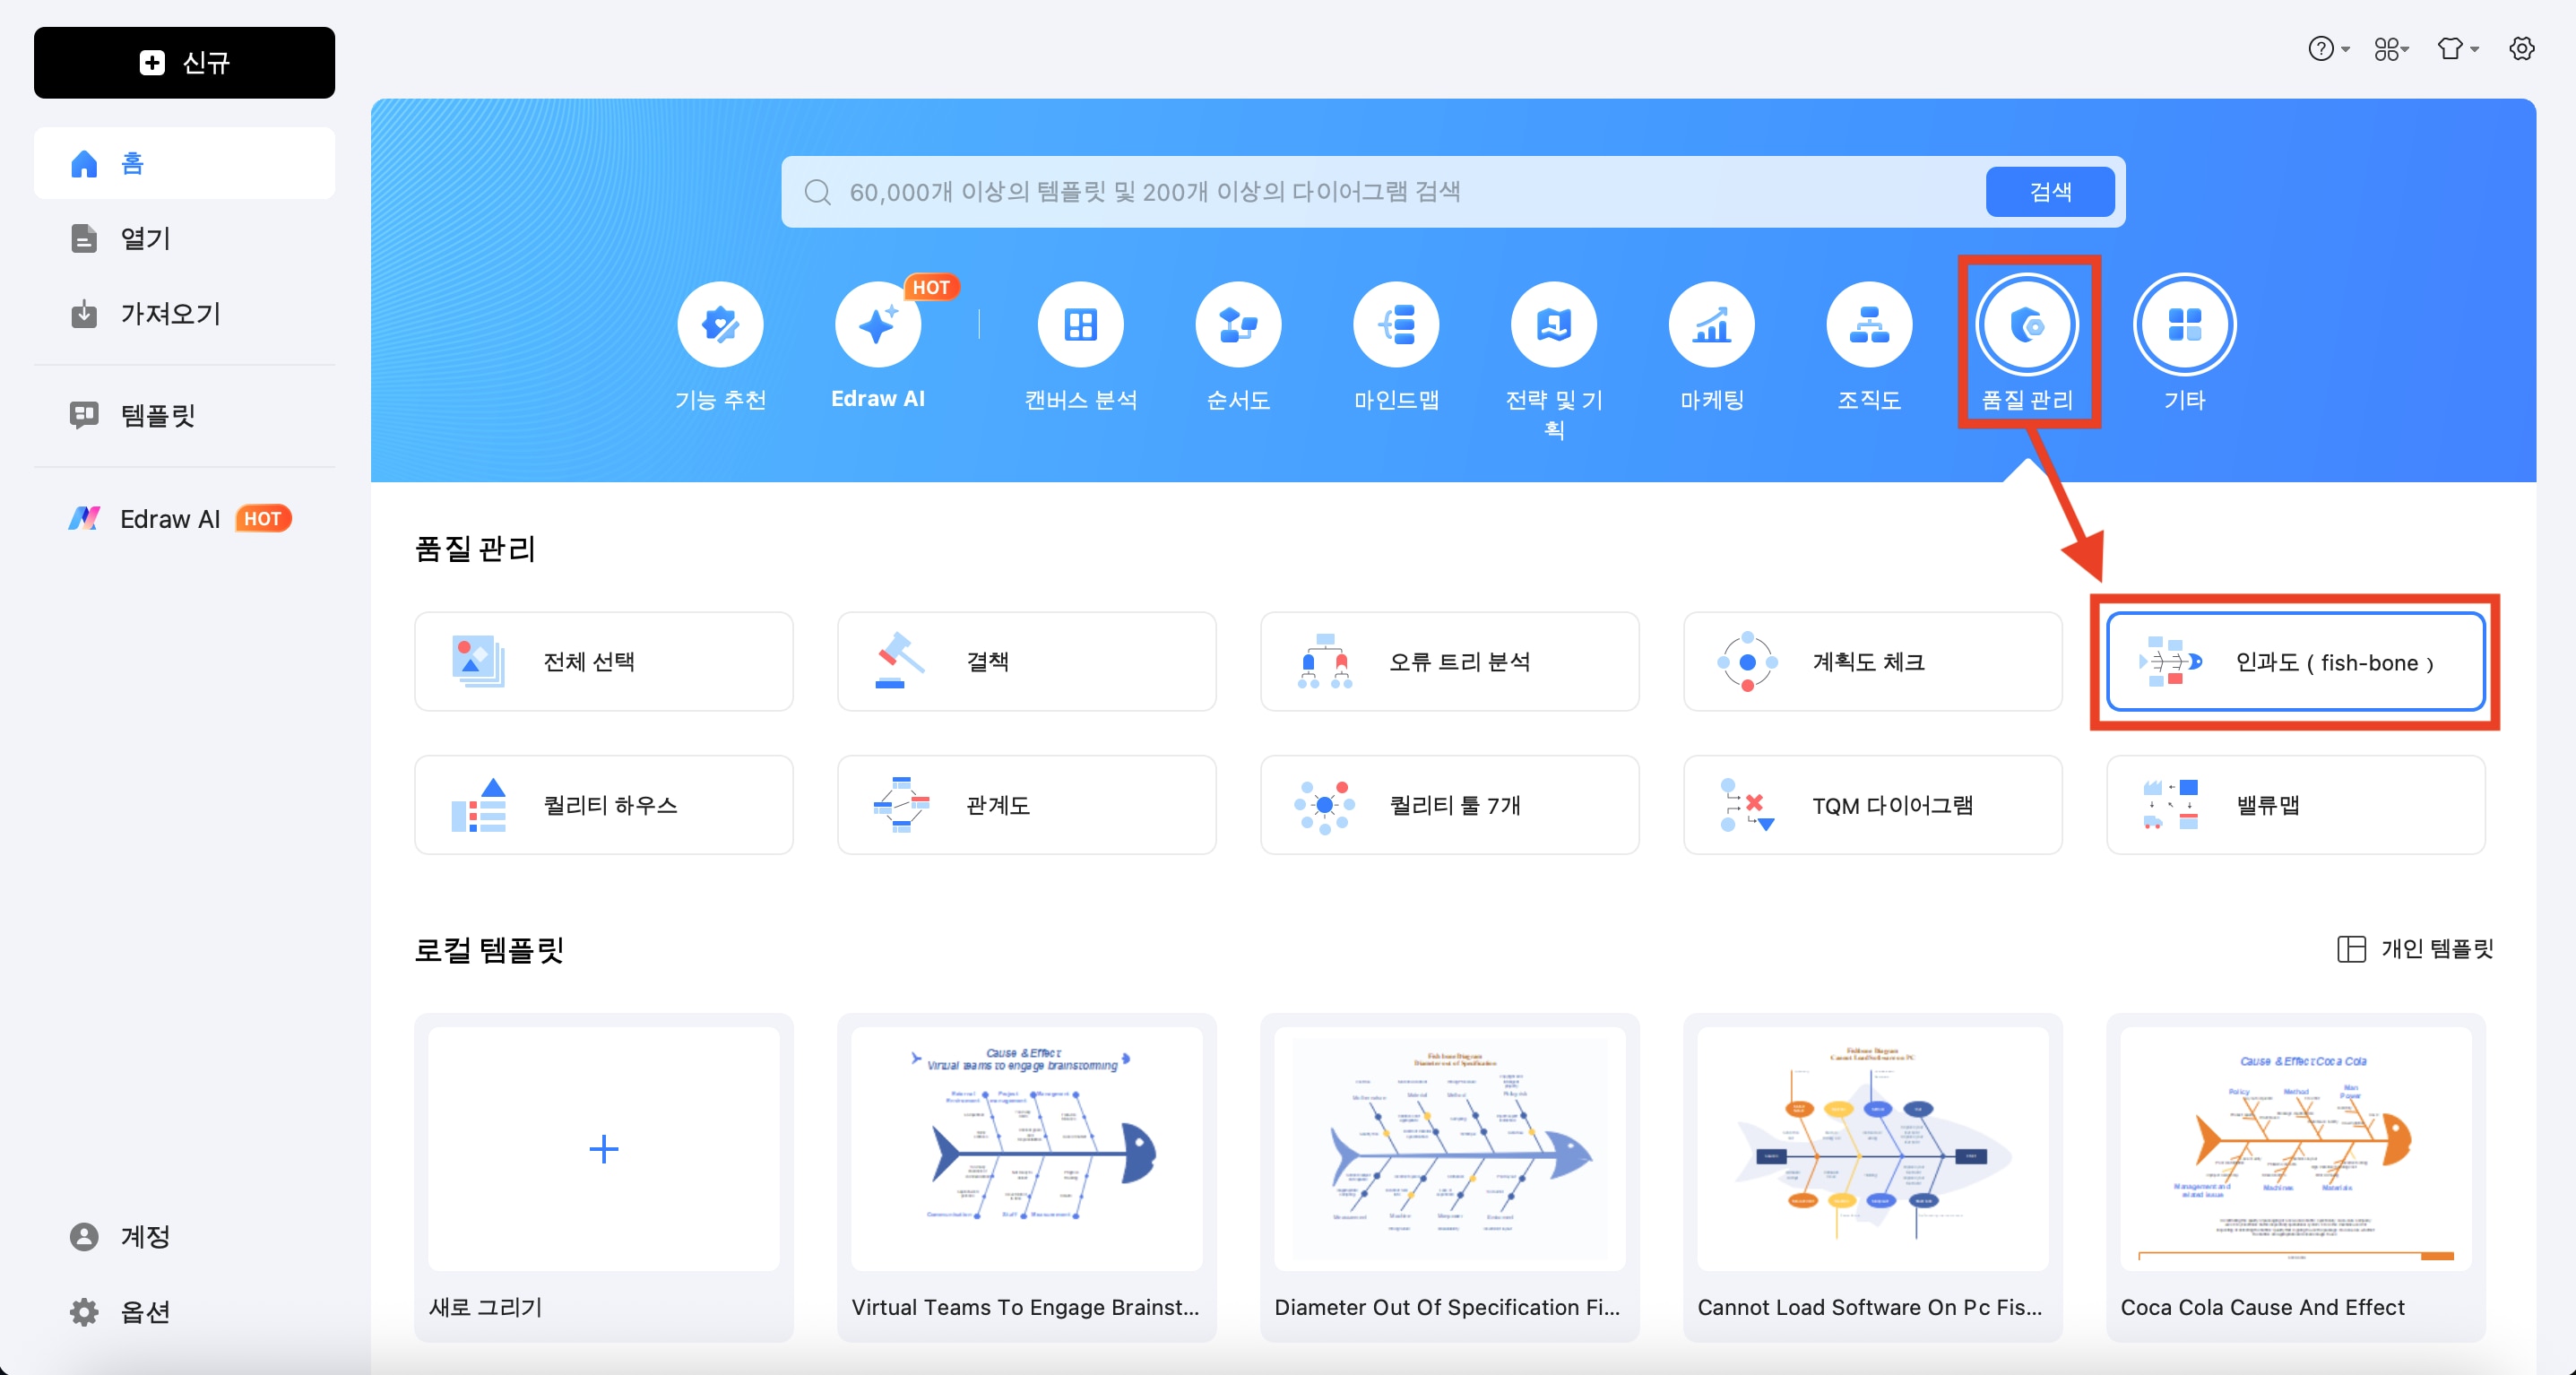Open the Edraw AI sparkle icon
This screenshot has height=1375, width=2576.
(x=877, y=325)
